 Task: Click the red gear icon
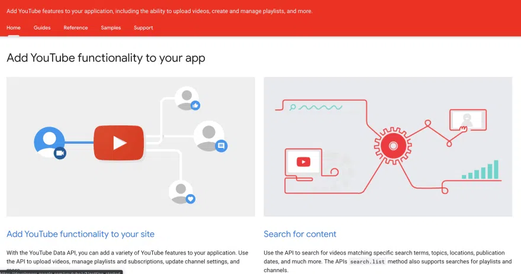(393, 146)
